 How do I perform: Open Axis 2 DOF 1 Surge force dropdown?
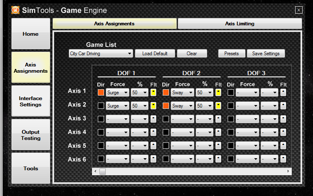[x=117, y=106]
